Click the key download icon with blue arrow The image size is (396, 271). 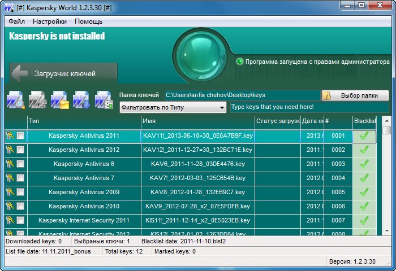(81, 100)
